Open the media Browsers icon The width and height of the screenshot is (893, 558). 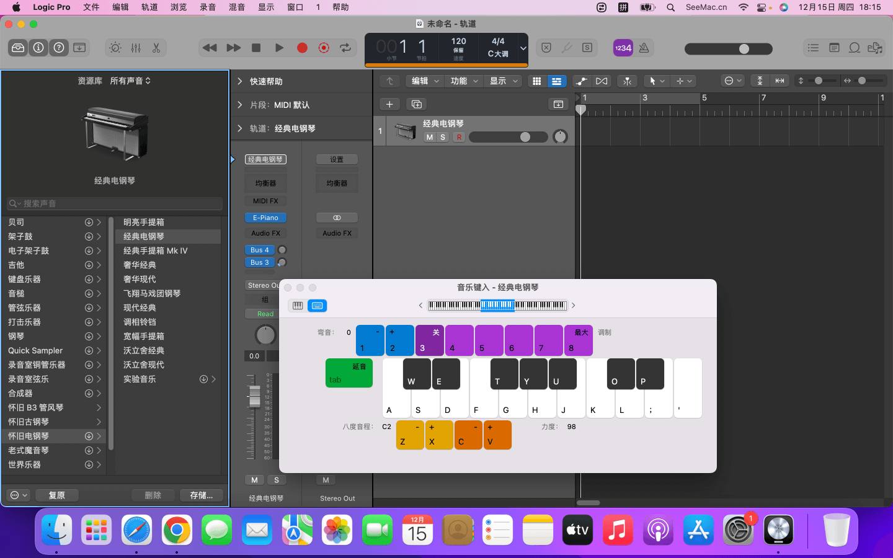tap(875, 48)
